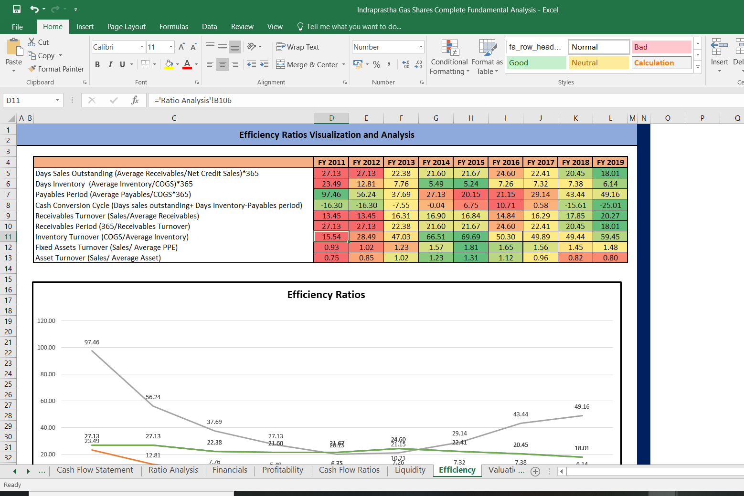Image resolution: width=744 pixels, height=496 pixels.
Task: Expand the Paste options arrow
Action: (14, 71)
